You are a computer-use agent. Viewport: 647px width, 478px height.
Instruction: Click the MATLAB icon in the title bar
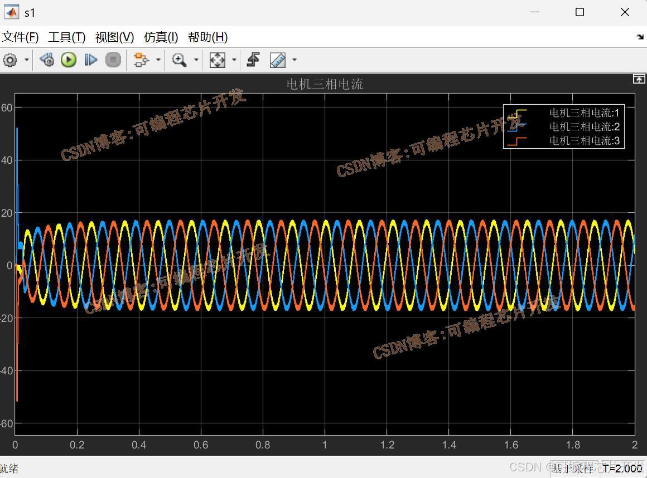click(x=11, y=12)
